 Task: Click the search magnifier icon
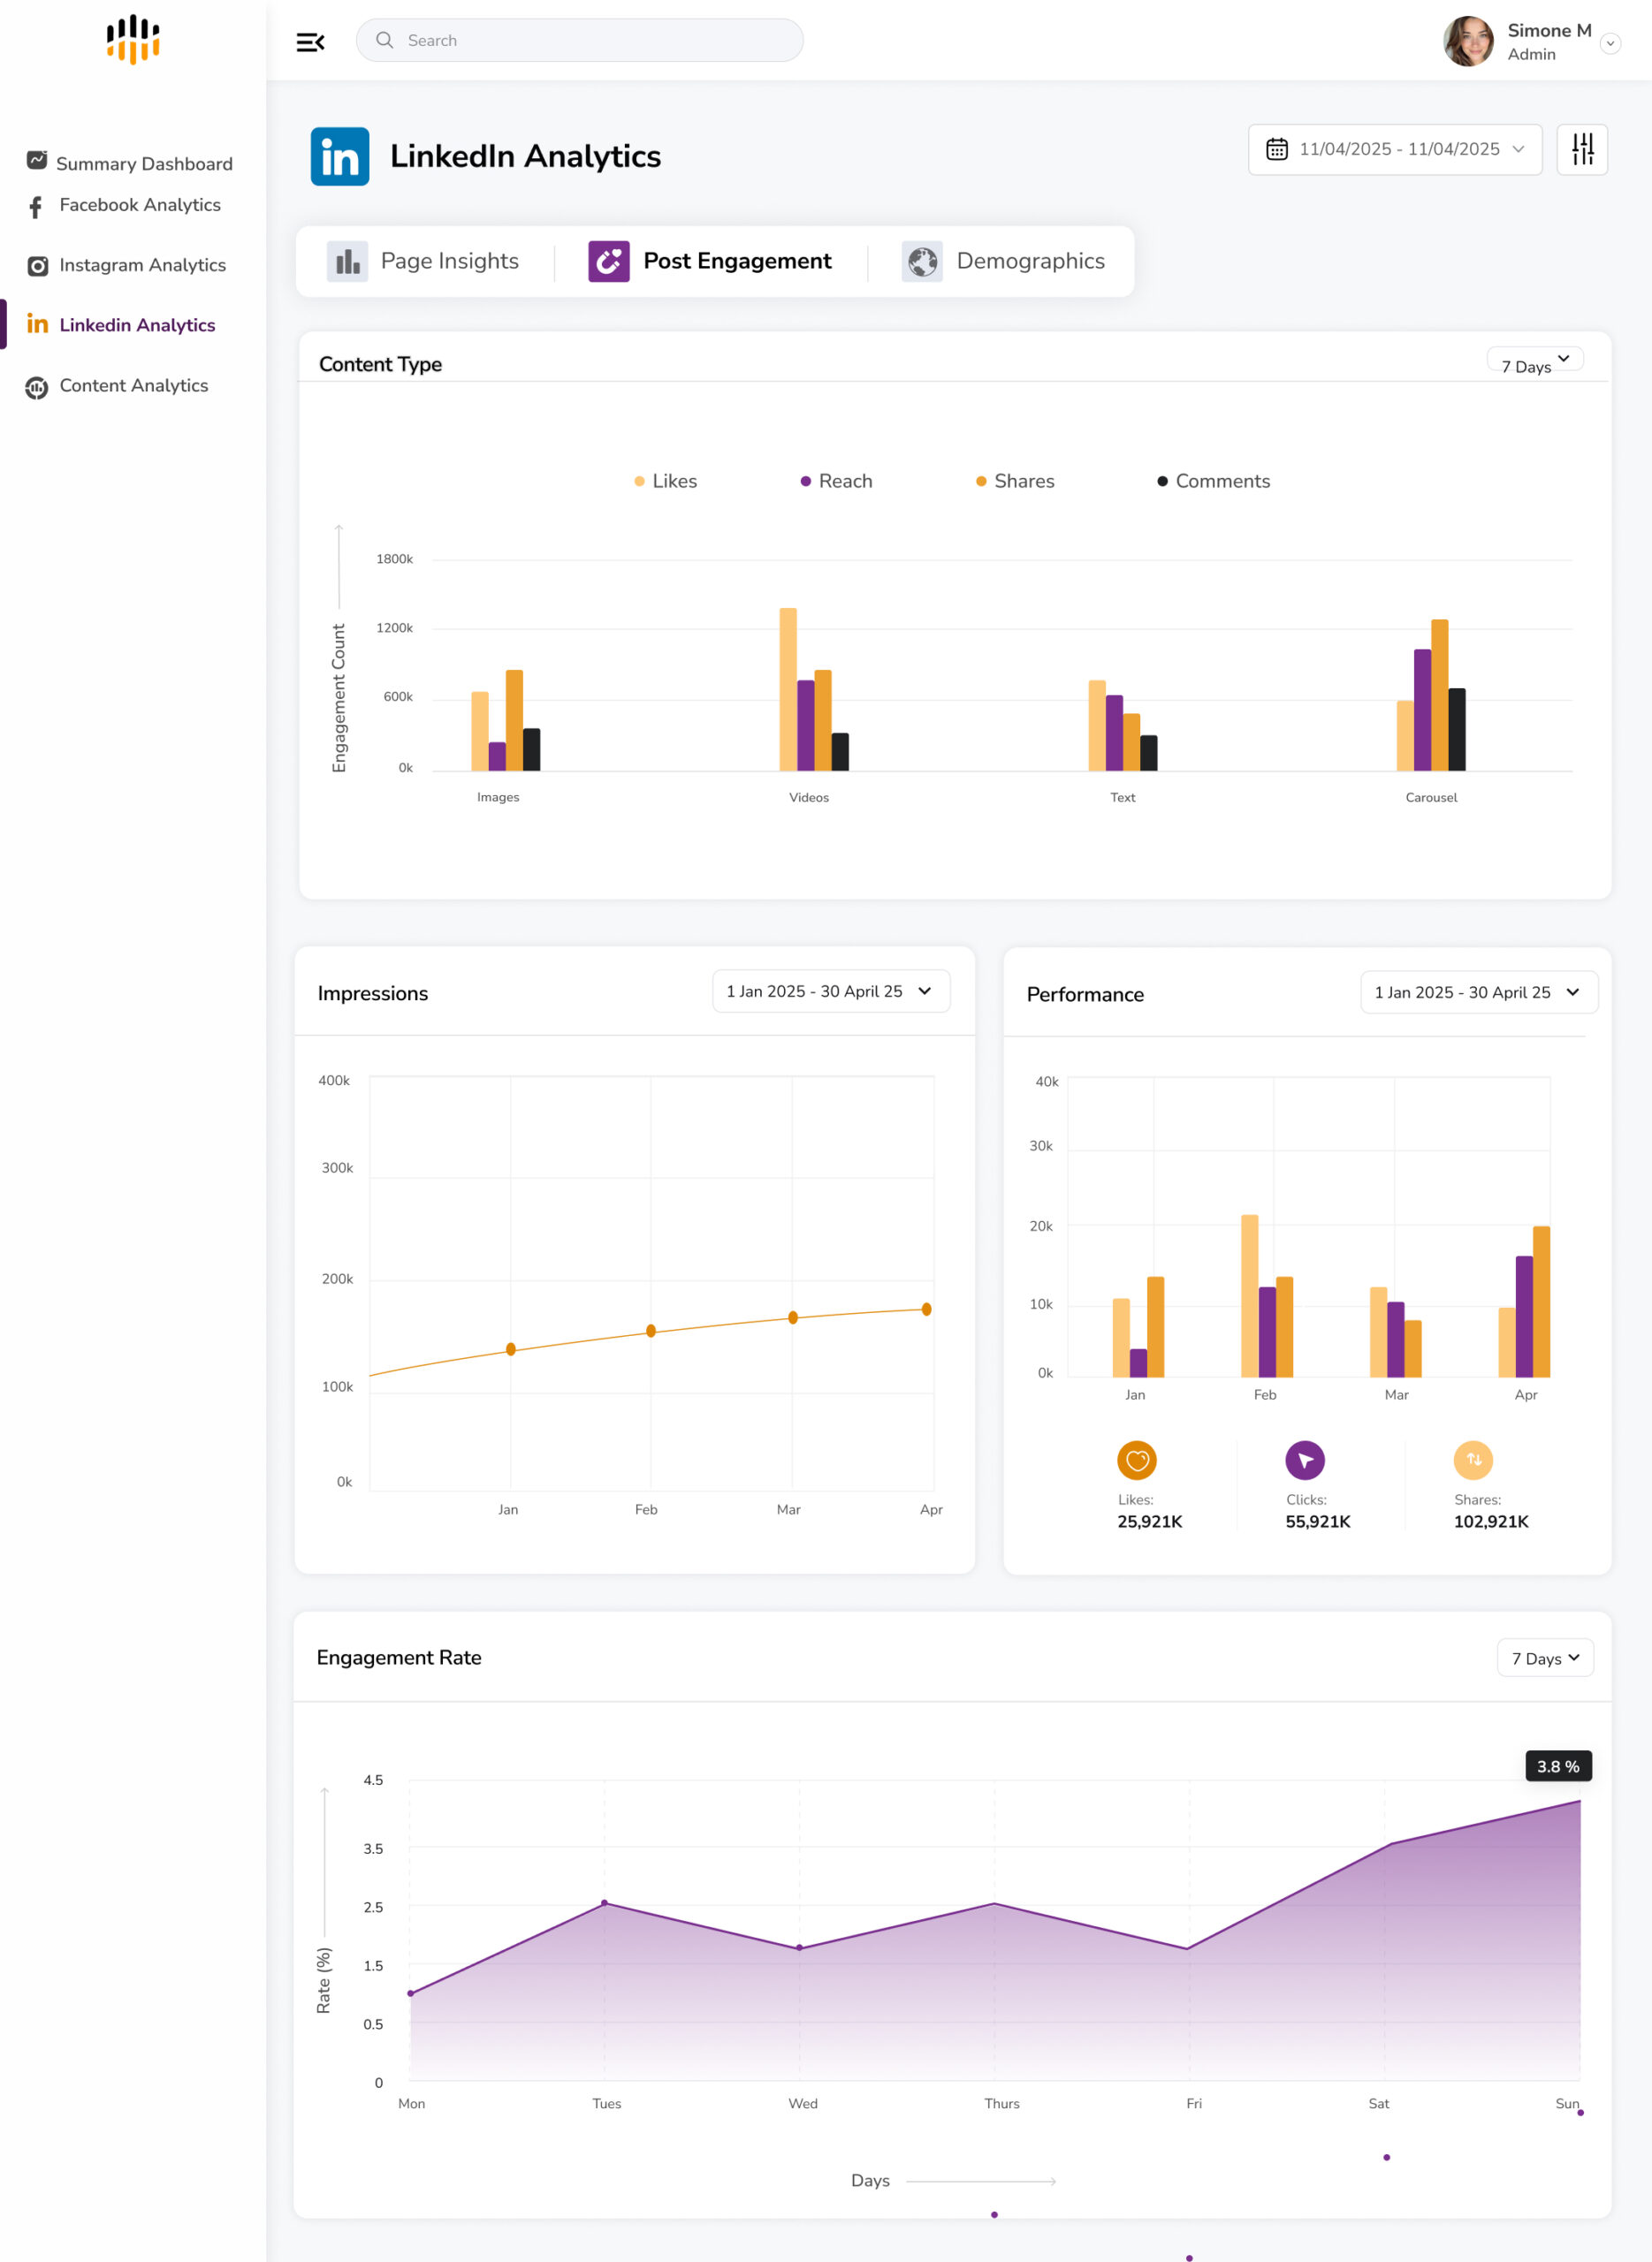coord(384,40)
